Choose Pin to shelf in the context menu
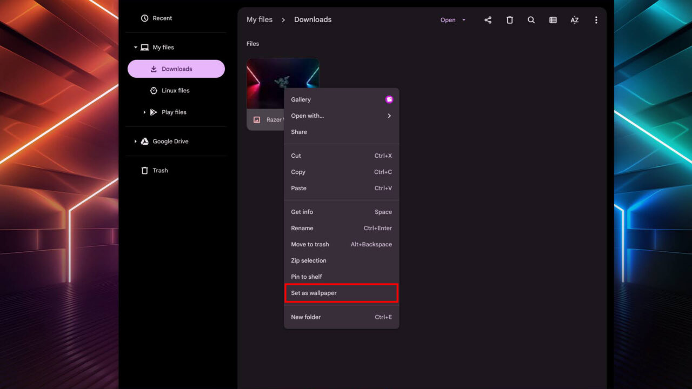 click(306, 277)
